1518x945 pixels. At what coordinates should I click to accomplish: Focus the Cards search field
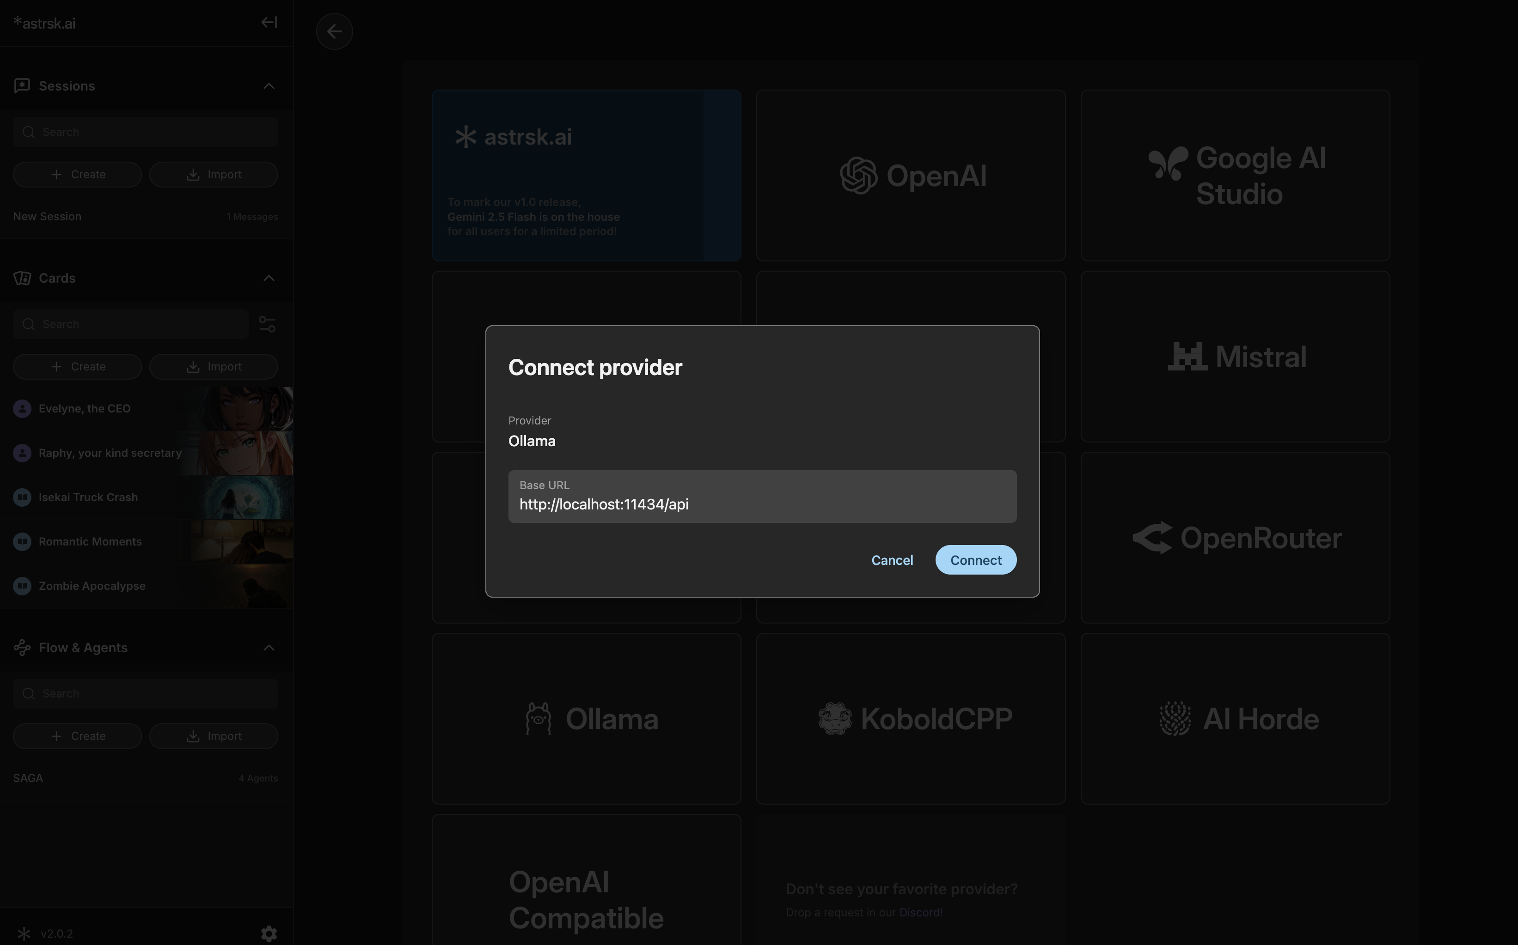(x=131, y=324)
